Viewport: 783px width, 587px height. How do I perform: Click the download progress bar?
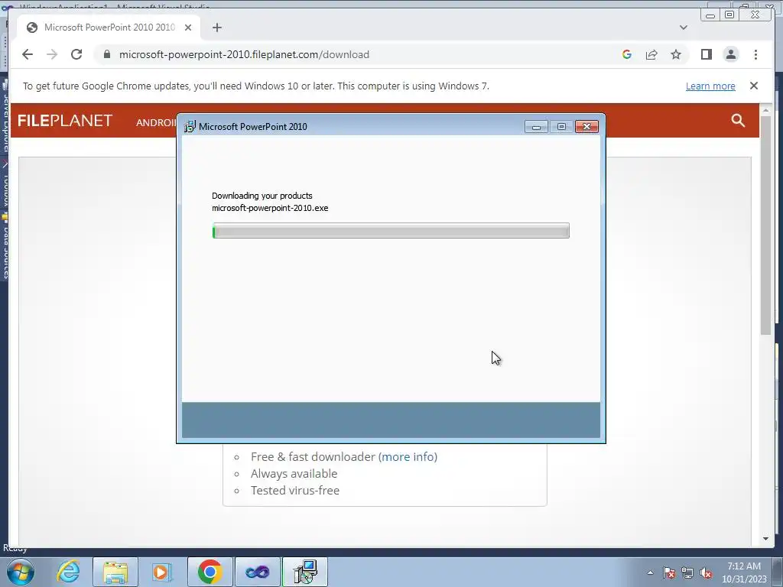click(391, 231)
